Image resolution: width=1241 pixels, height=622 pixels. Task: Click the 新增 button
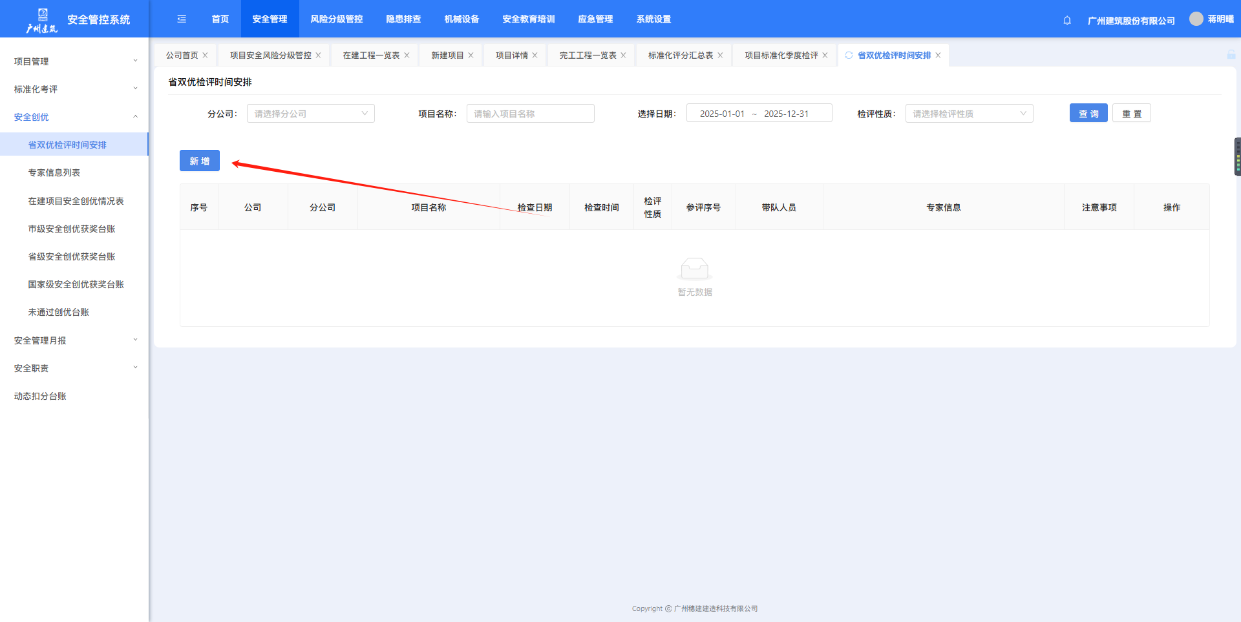coord(200,161)
